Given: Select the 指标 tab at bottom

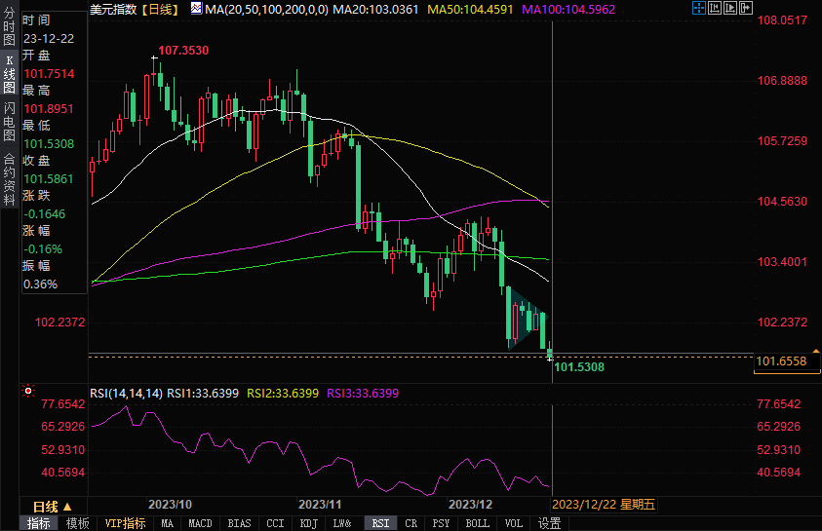Looking at the screenshot, I should click(x=39, y=523).
